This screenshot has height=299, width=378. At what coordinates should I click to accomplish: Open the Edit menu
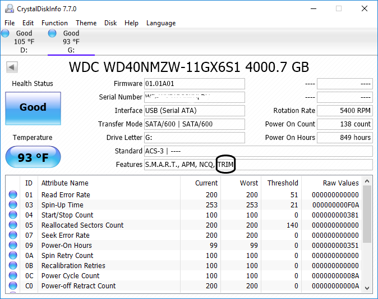tap(28, 23)
